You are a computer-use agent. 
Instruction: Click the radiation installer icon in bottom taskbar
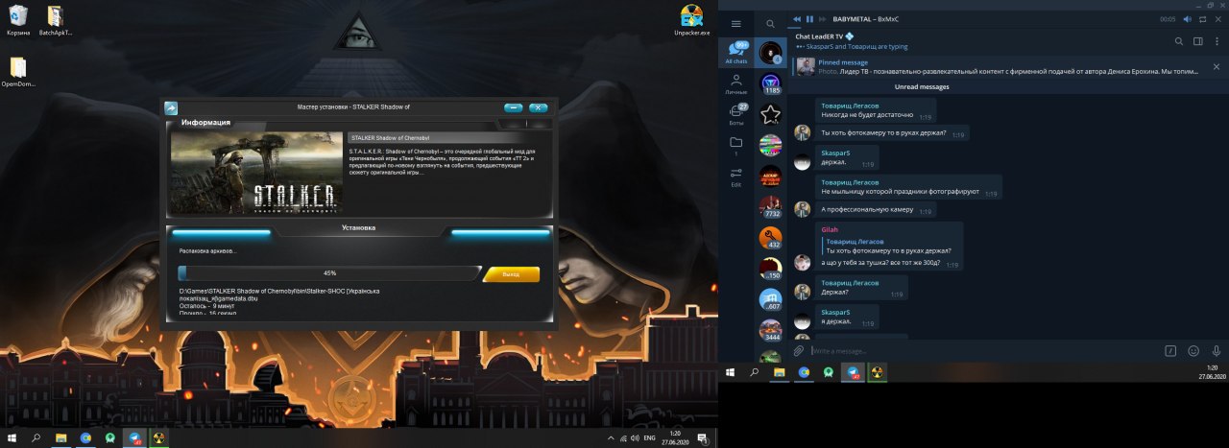pyautogui.click(x=159, y=437)
